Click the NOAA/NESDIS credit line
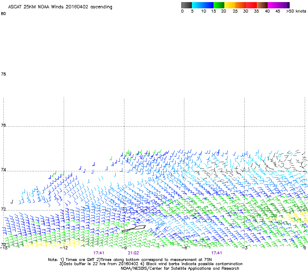308x271 pixels. tap(180, 268)
